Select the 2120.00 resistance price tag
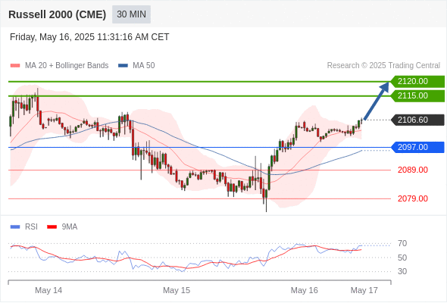447x303 pixels. click(417, 82)
